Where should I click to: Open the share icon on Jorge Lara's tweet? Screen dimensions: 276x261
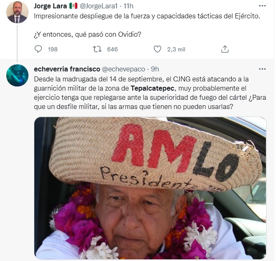point(225,49)
